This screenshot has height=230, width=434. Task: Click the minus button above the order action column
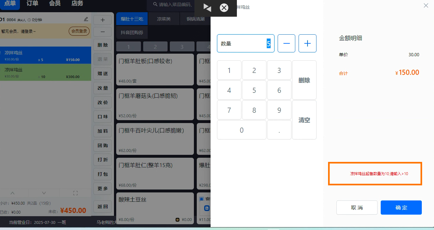point(103,32)
